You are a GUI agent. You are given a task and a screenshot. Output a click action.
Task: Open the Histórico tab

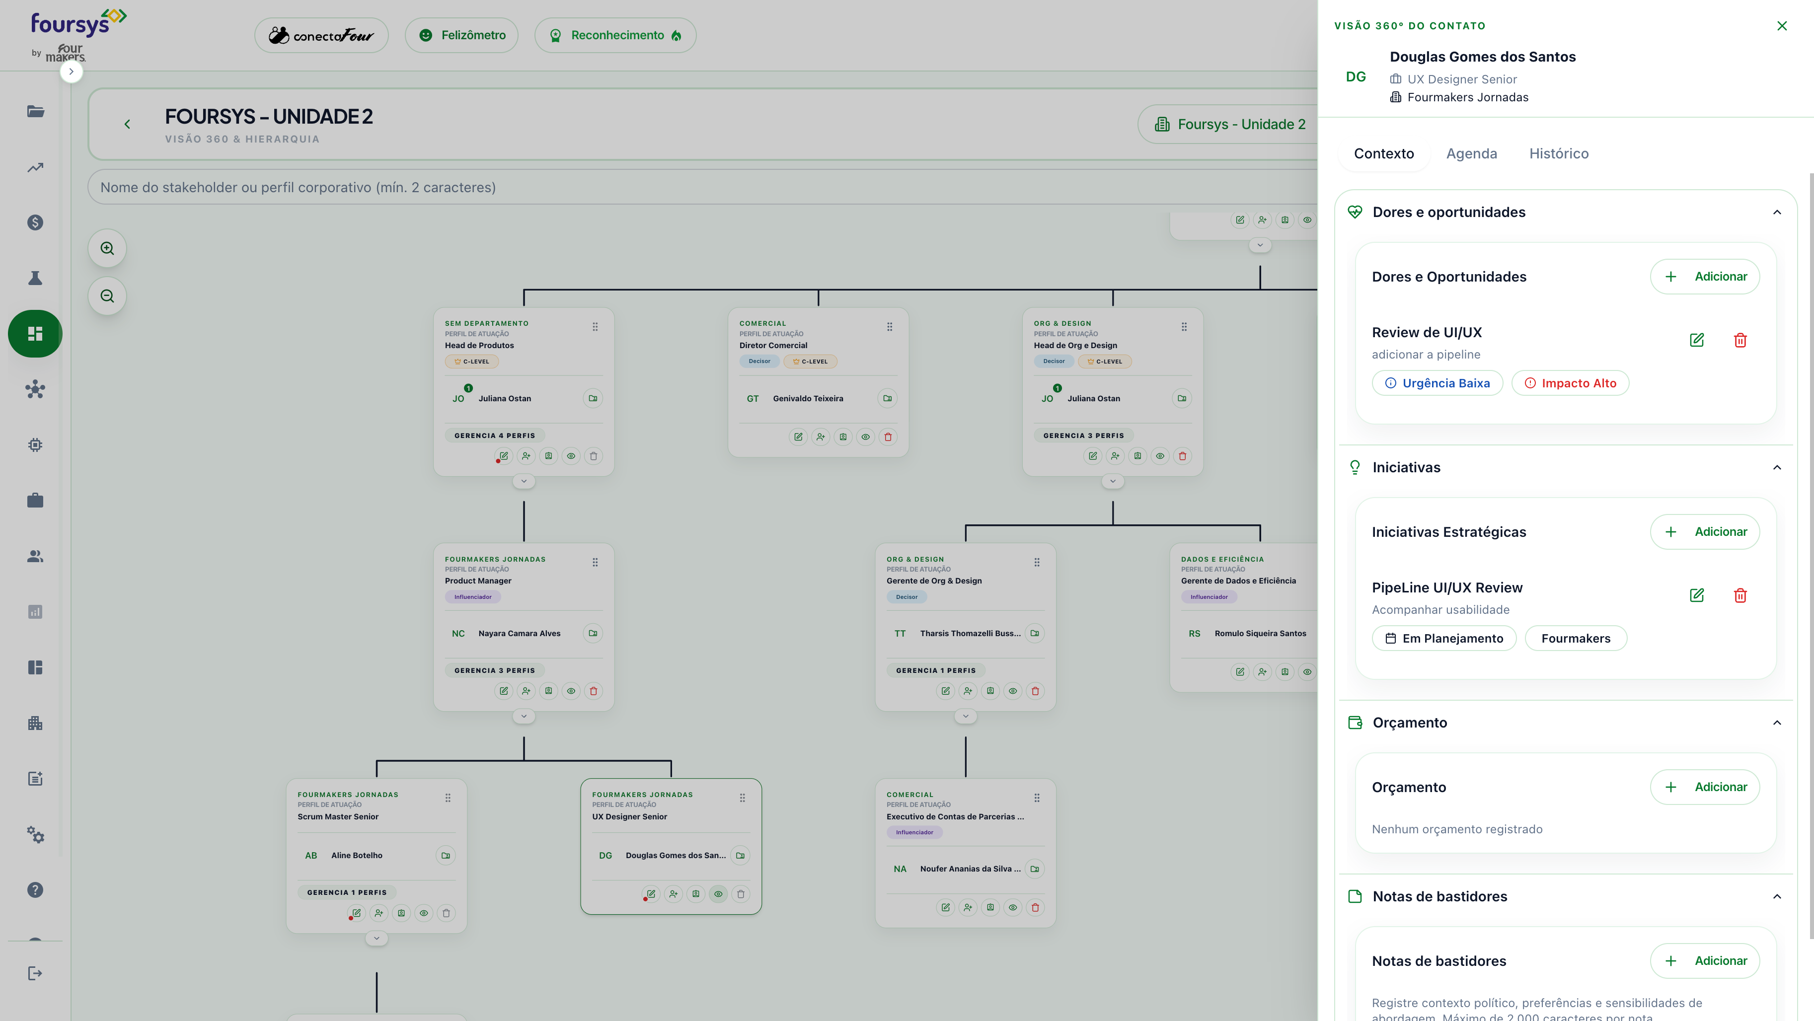(x=1558, y=153)
